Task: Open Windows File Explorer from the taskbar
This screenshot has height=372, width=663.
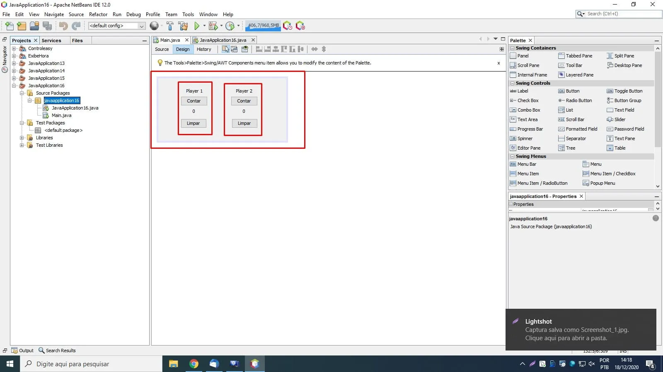Action: (x=173, y=364)
